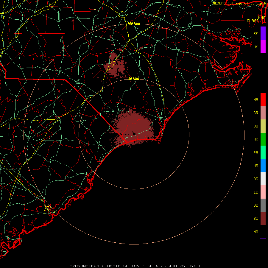Click the WS blue legend swatch
268x268 pixels.
(x=263, y=166)
